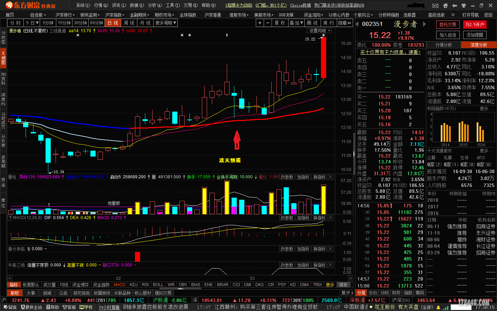Open the 自选股 menu dropdown
497x311 pixels.
click(38, 15)
